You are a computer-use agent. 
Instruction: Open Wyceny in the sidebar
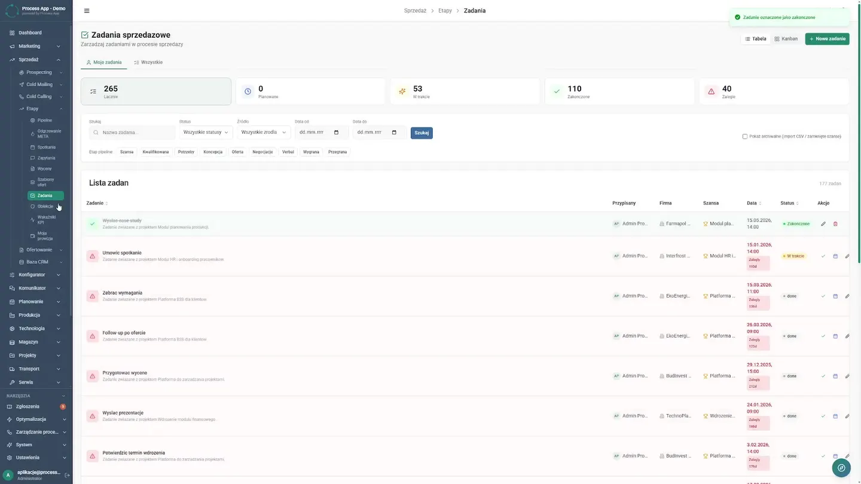click(x=45, y=169)
